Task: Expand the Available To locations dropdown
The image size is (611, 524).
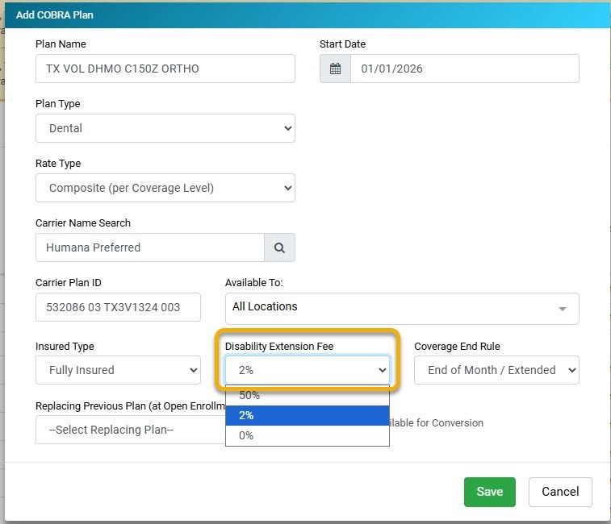Action: click(x=402, y=308)
